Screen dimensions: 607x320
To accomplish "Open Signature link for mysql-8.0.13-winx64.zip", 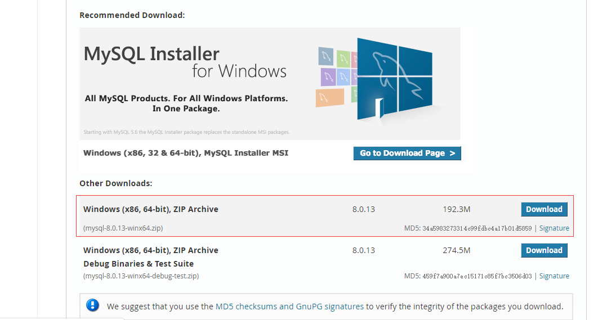I will point(554,228).
